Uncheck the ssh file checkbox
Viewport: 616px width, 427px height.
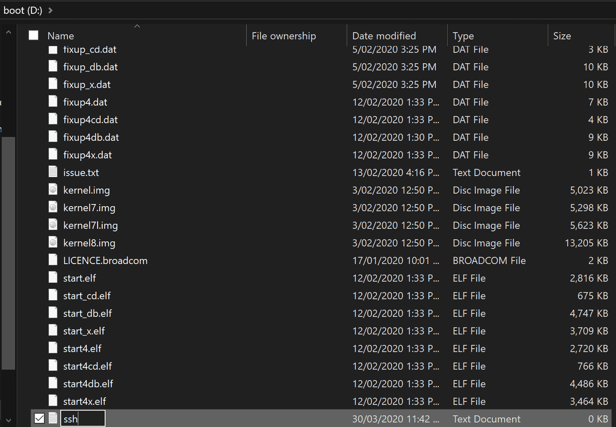click(x=39, y=419)
